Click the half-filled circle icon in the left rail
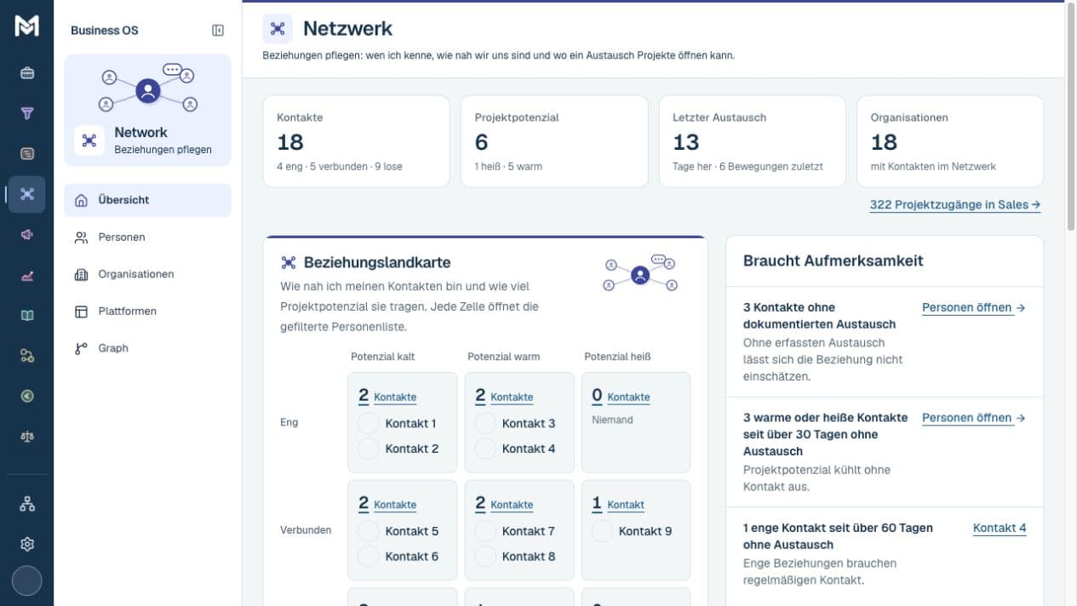Screen dimensions: 1077x606 pyautogui.click(x=26, y=396)
